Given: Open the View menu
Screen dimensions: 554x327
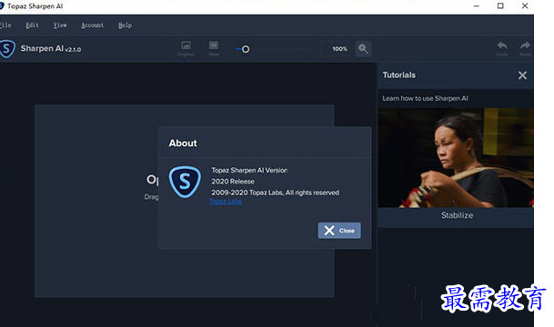Looking at the screenshot, I should 60,25.
